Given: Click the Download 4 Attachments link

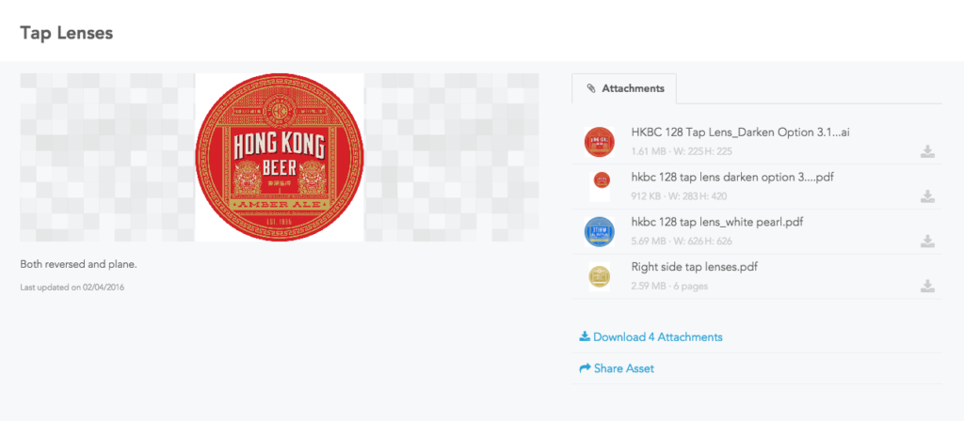Looking at the screenshot, I should [651, 337].
